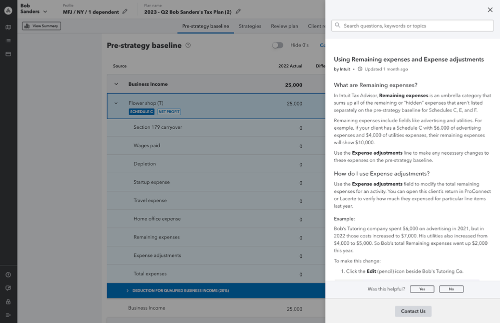Open the feedback chat sidebar icon
500x323 pixels.
8,288
